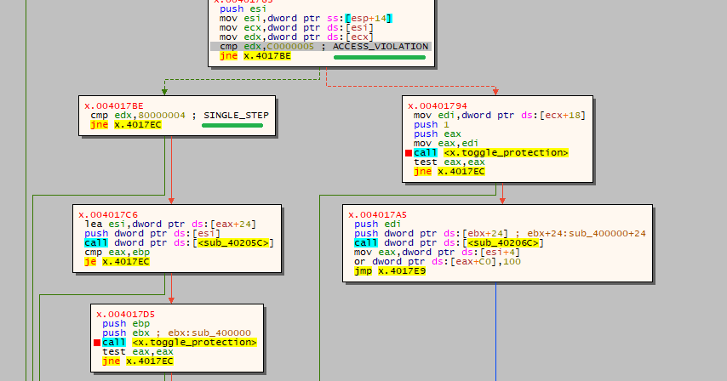
Task: Select the 'cmp edx,C0000005' ACCESS_VIOLATION instruction line
Action: tap(321, 46)
